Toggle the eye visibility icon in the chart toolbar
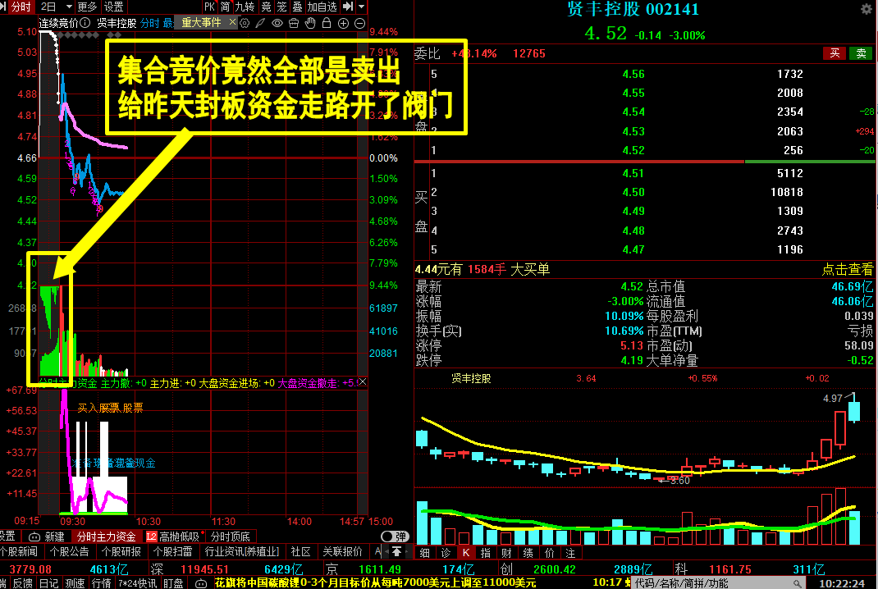 277,23
